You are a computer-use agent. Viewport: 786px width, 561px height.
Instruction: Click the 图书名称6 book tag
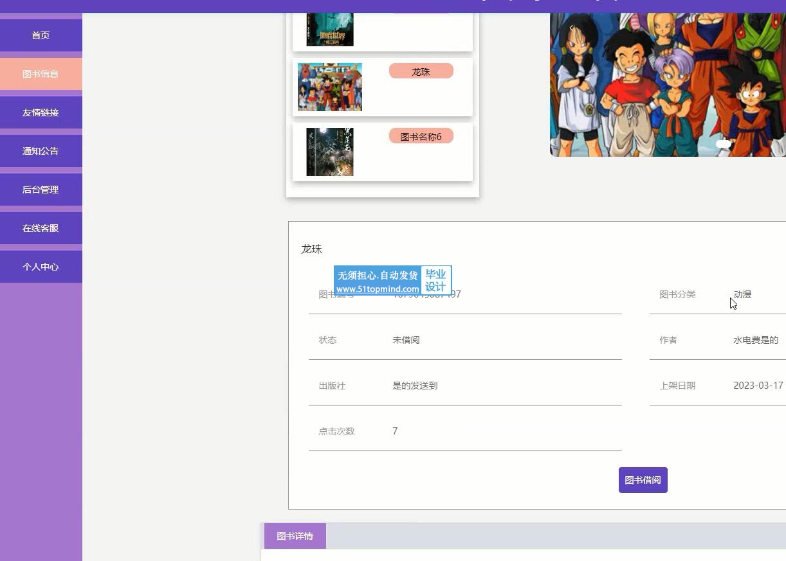click(x=421, y=136)
